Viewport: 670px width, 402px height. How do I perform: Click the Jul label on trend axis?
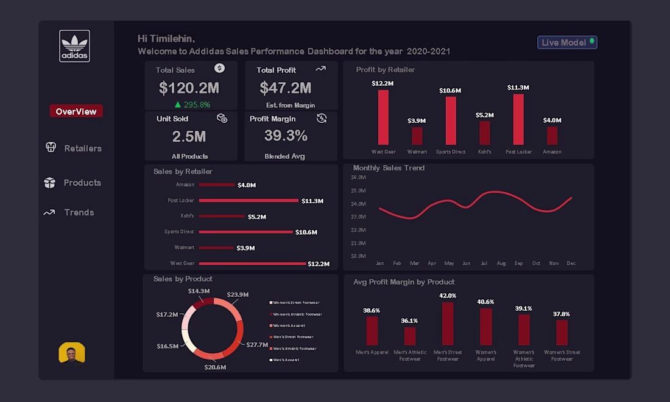[484, 263]
